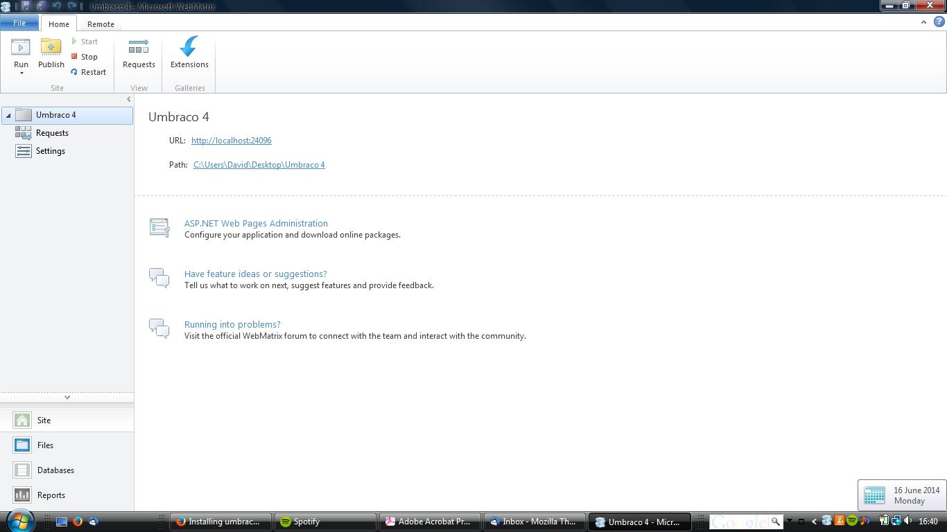Launch Thunderbird from quick launch
The height and width of the screenshot is (532, 947).
pyautogui.click(x=94, y=522)
